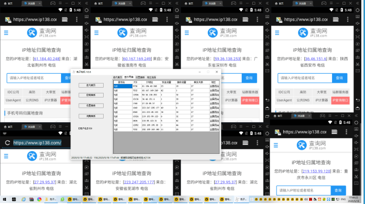Click IP input field in 36.46.151.6 emulator

(305, 78)
